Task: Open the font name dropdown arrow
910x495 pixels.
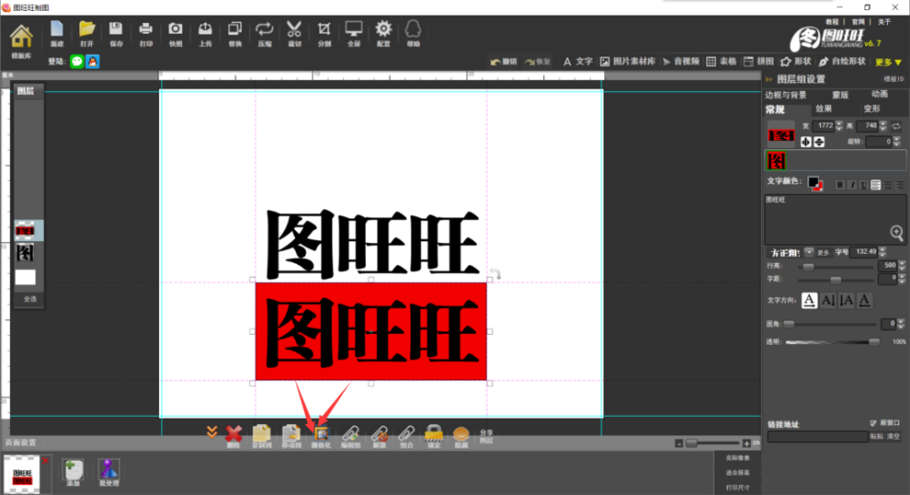Action: click(x=808, y=252)
